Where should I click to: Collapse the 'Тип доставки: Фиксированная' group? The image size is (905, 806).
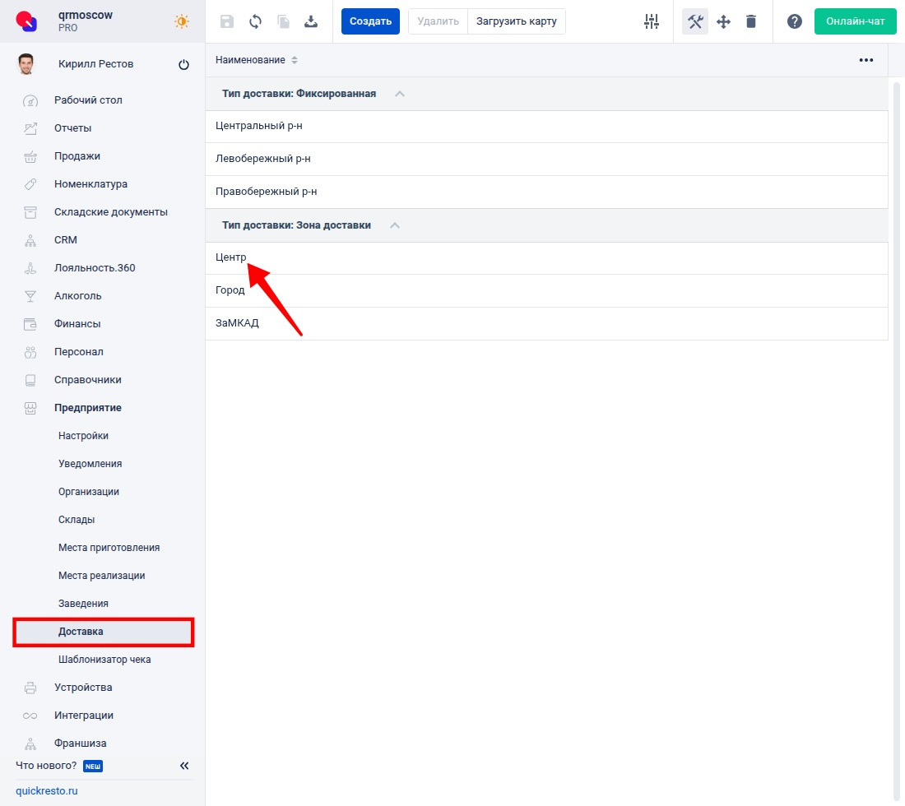click(x=400, y=94)
